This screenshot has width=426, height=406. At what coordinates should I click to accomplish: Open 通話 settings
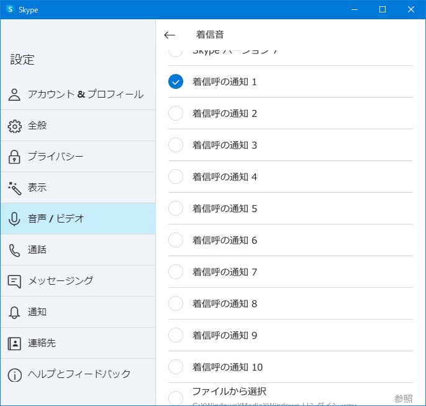(x=78, y=250)
